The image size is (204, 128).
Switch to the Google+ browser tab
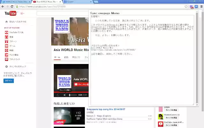[77, 2]
